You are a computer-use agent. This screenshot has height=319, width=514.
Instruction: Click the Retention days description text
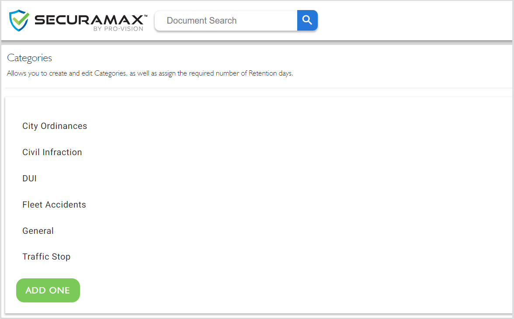[x=149, y=73]
